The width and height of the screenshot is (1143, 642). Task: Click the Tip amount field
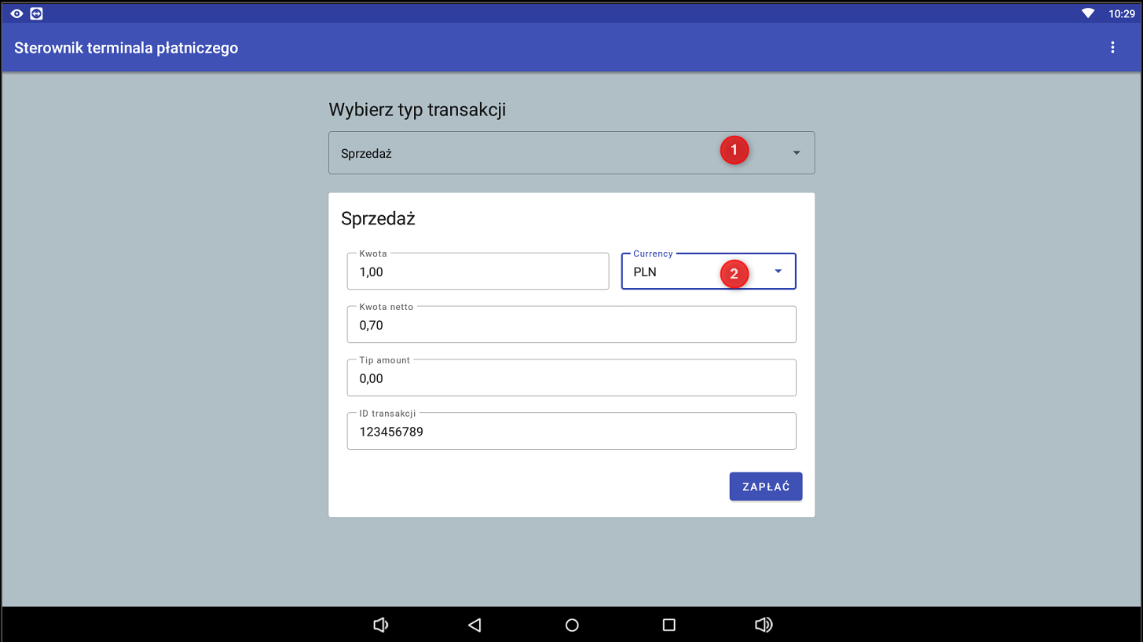pos(571,378)
